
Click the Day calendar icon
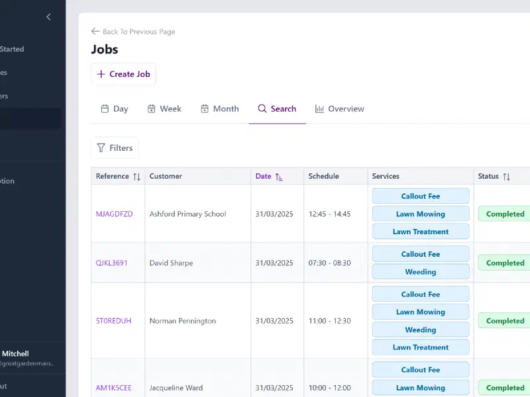click(x=105, y=109)
